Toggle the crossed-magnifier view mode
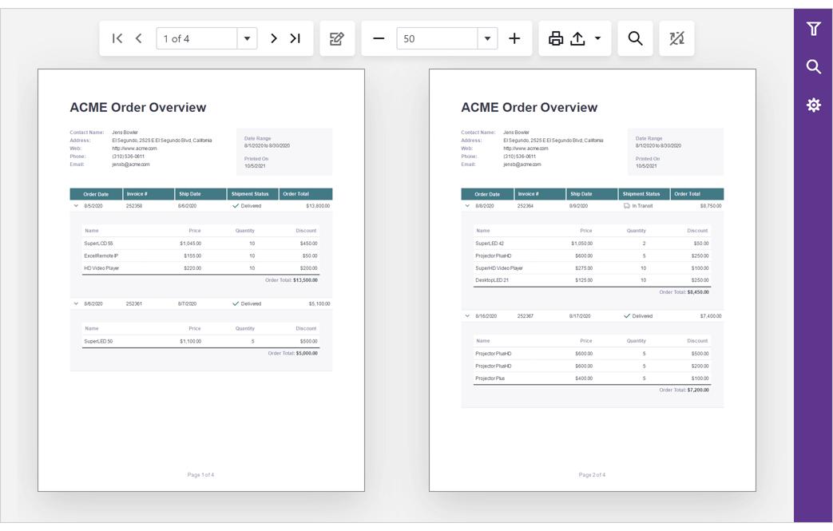Viewport: 833px width, 531px height. click(676, 38)
